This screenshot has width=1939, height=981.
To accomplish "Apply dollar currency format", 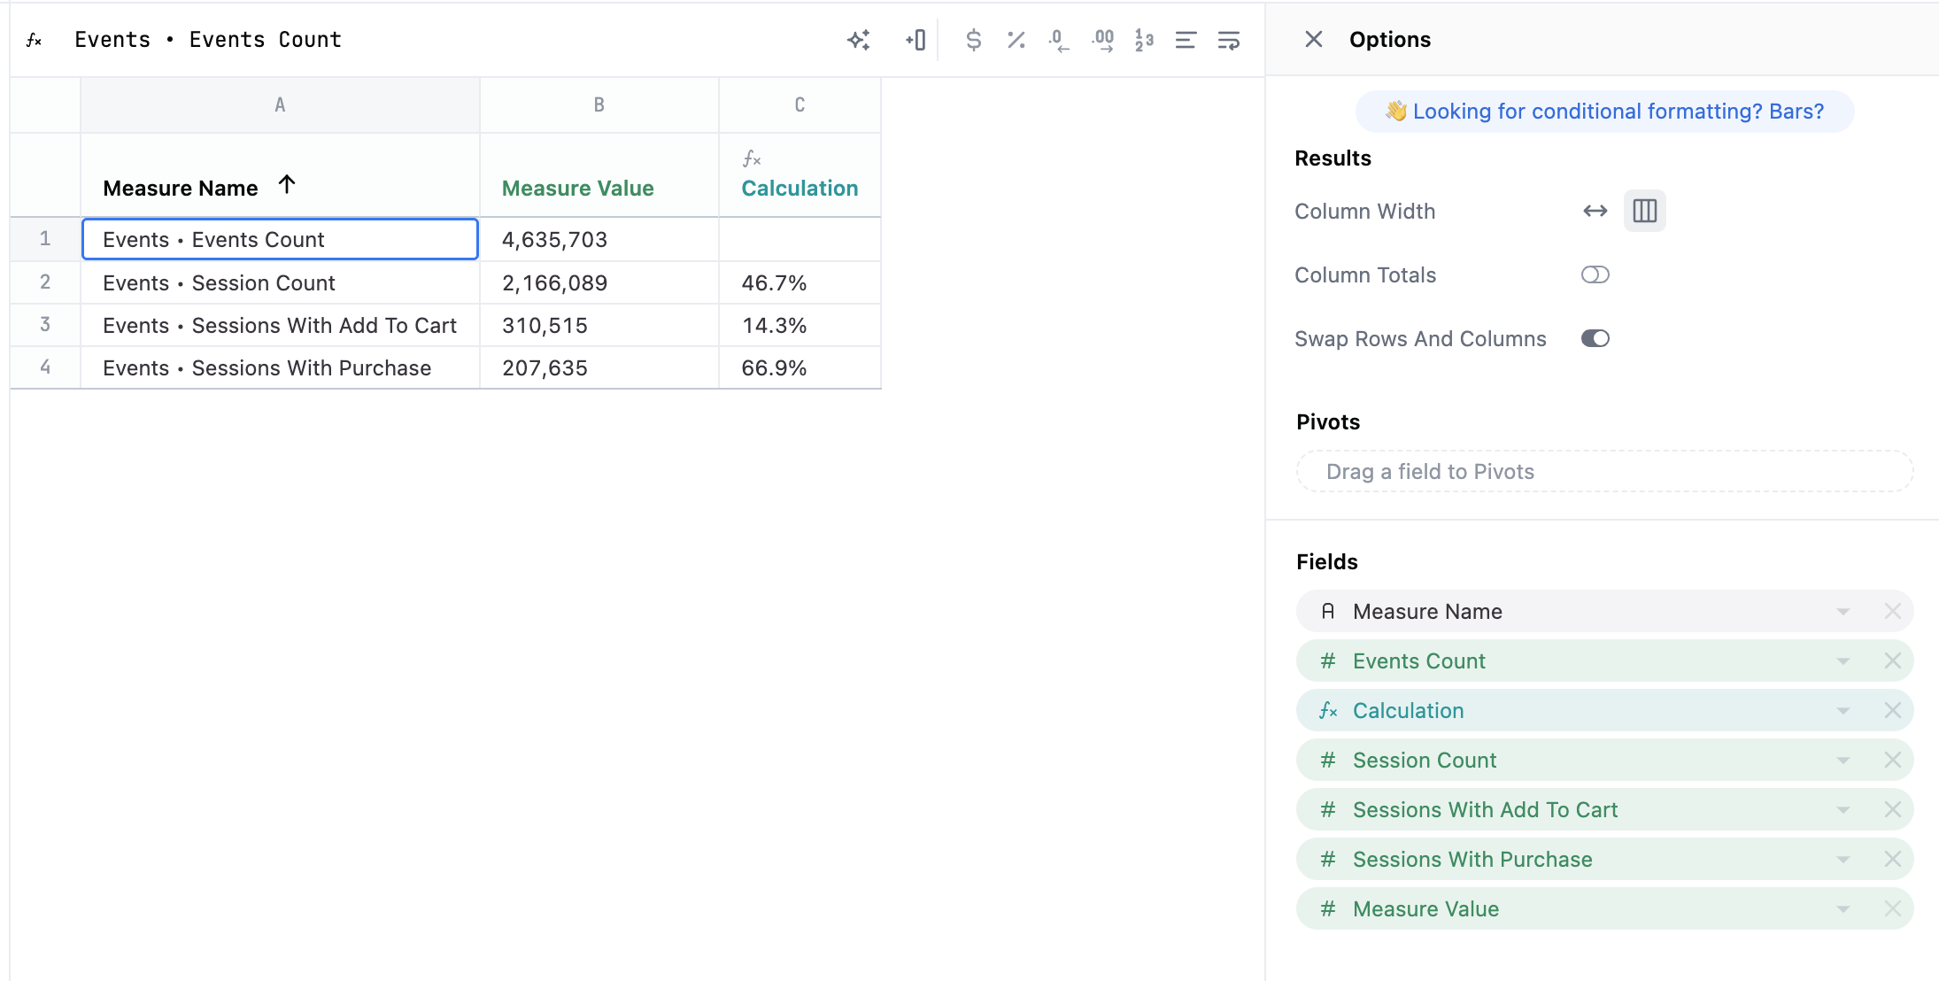I will coord(973,40).
